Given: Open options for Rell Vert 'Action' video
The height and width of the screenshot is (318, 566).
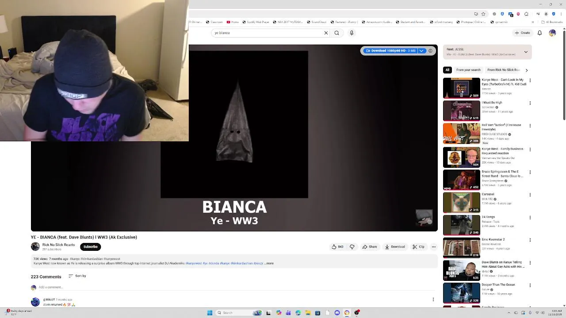Looking at the screenshot, I should click(530, 125).
